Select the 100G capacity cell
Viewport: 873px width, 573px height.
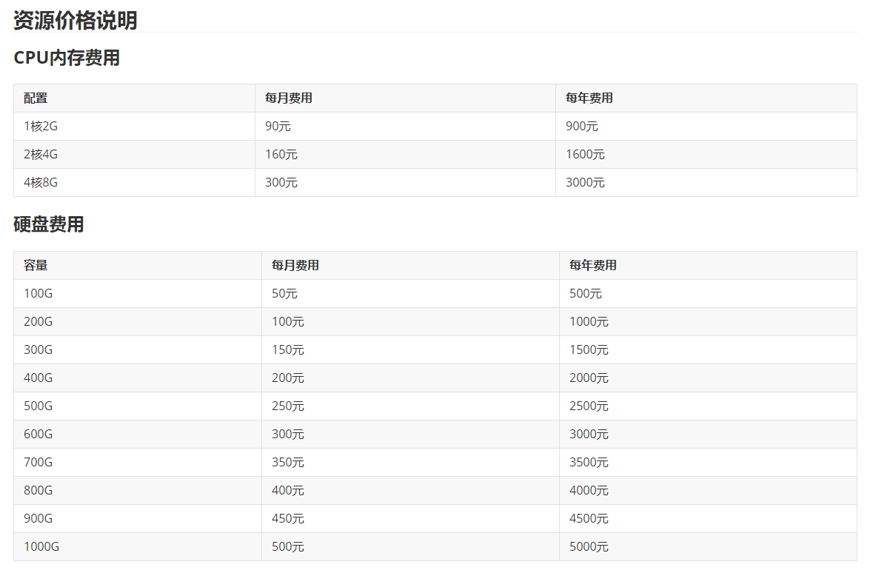pyautogui.click(x=39, y=294)
